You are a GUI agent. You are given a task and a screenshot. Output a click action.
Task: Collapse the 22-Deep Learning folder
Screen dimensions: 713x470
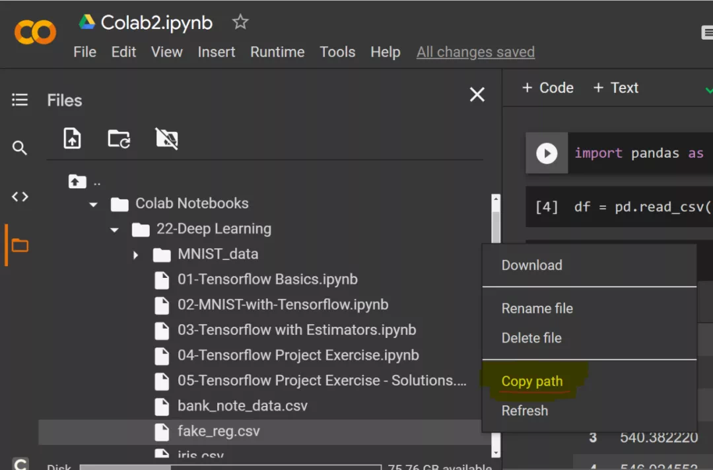click(x=115, y=230)
